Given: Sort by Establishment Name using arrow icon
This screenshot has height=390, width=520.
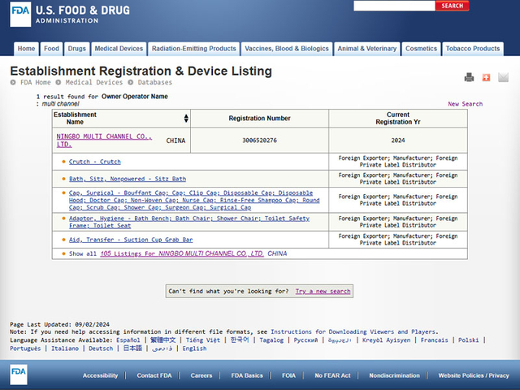Looking at the screenshot, I should [x=187, y=119].
